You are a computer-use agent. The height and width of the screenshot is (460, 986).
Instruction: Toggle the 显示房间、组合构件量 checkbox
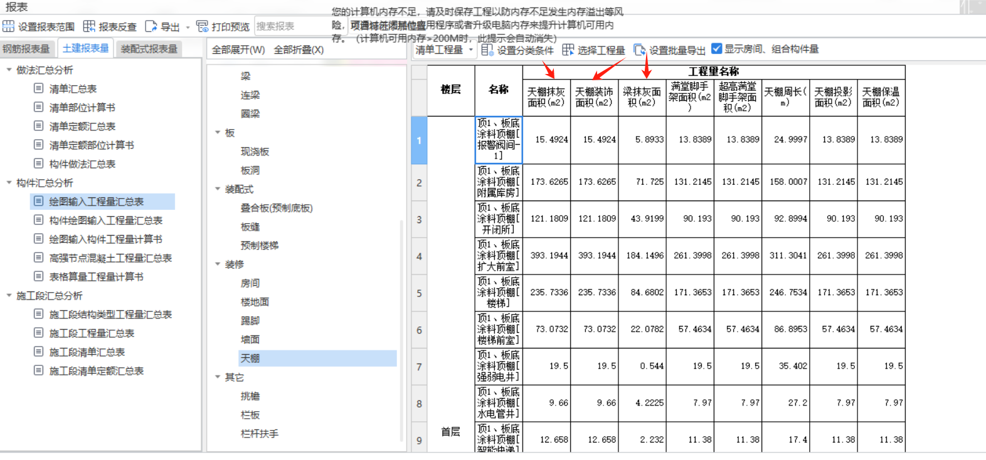click(717, 49)
